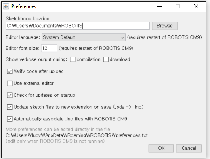This screenshot has width=210, height=159.
Task: Dismiss changes with the Cancel button
Action: (189, 148)
